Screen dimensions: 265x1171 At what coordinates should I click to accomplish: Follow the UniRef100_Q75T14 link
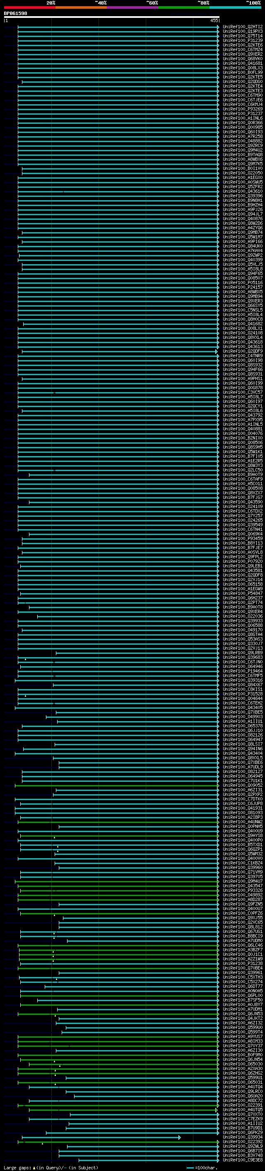pyautogui.click(x=243, y=36)
